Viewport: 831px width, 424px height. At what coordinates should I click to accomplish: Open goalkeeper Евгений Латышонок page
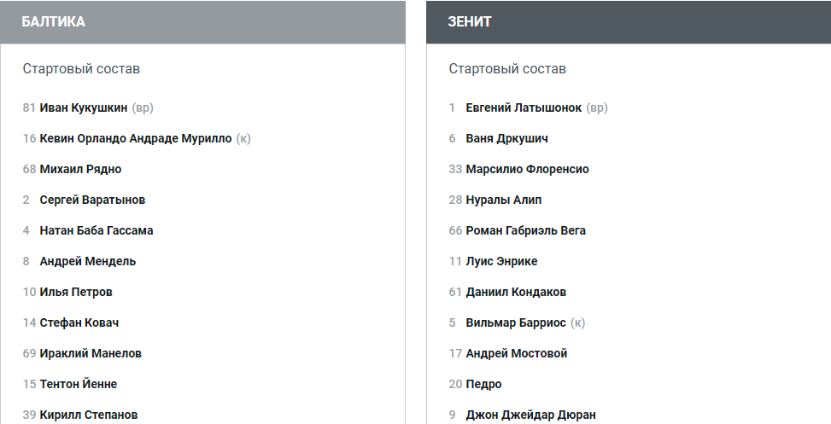point(524,107)
